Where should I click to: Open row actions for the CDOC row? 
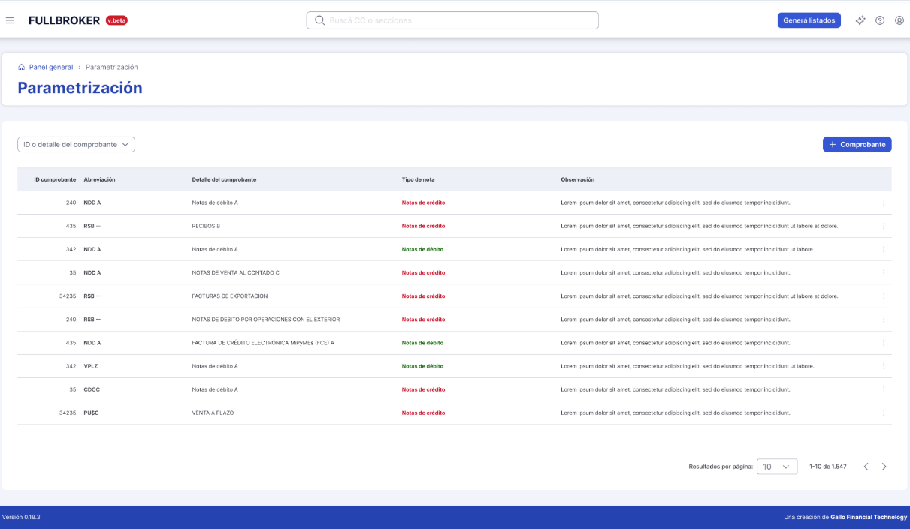coord(884,389)
